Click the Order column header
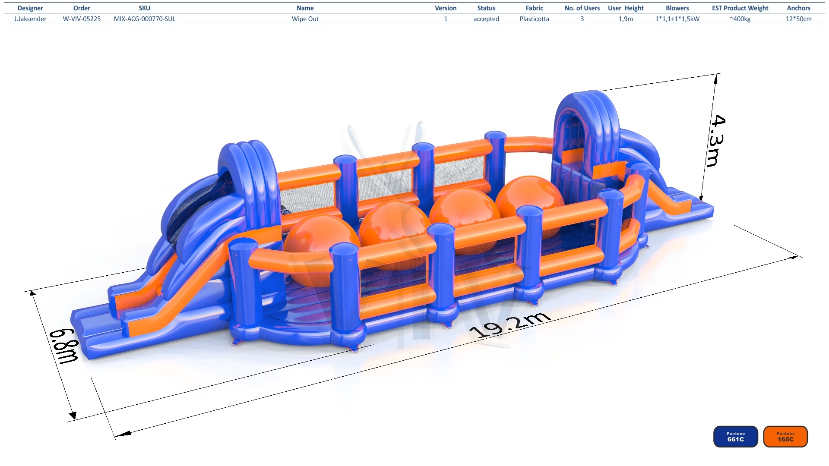The height and width of the screenshot is (466, 829). [x=82, y=8]
